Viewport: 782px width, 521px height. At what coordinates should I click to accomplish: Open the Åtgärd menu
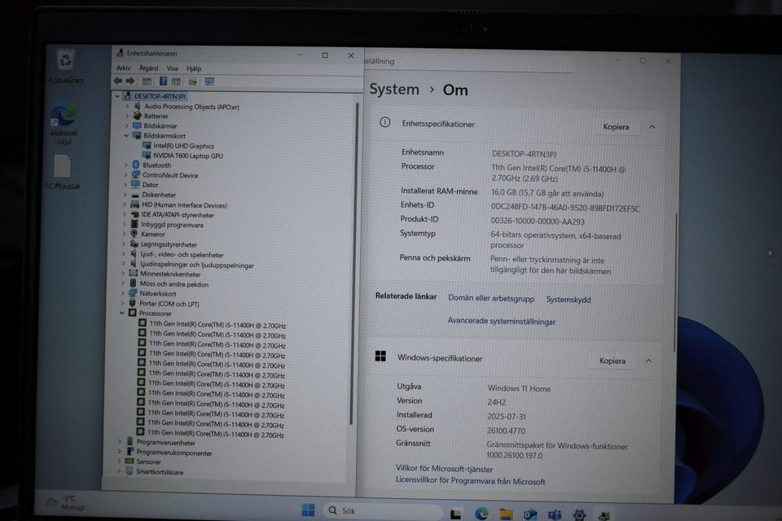(148, 68)
